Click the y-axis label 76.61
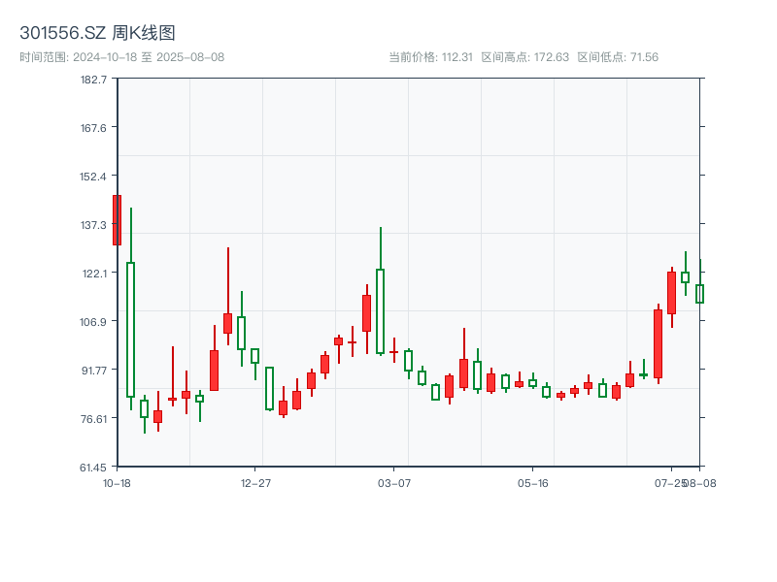777x582 pixels. (x=94, y=419)
